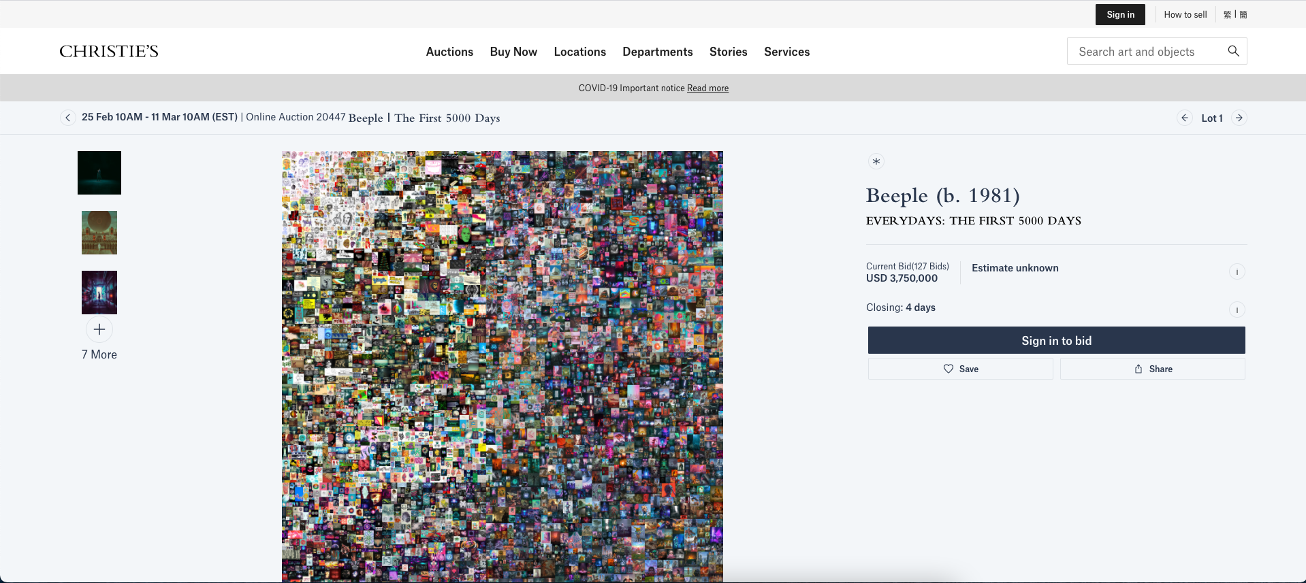Open the Departments menu

[658, 52]
